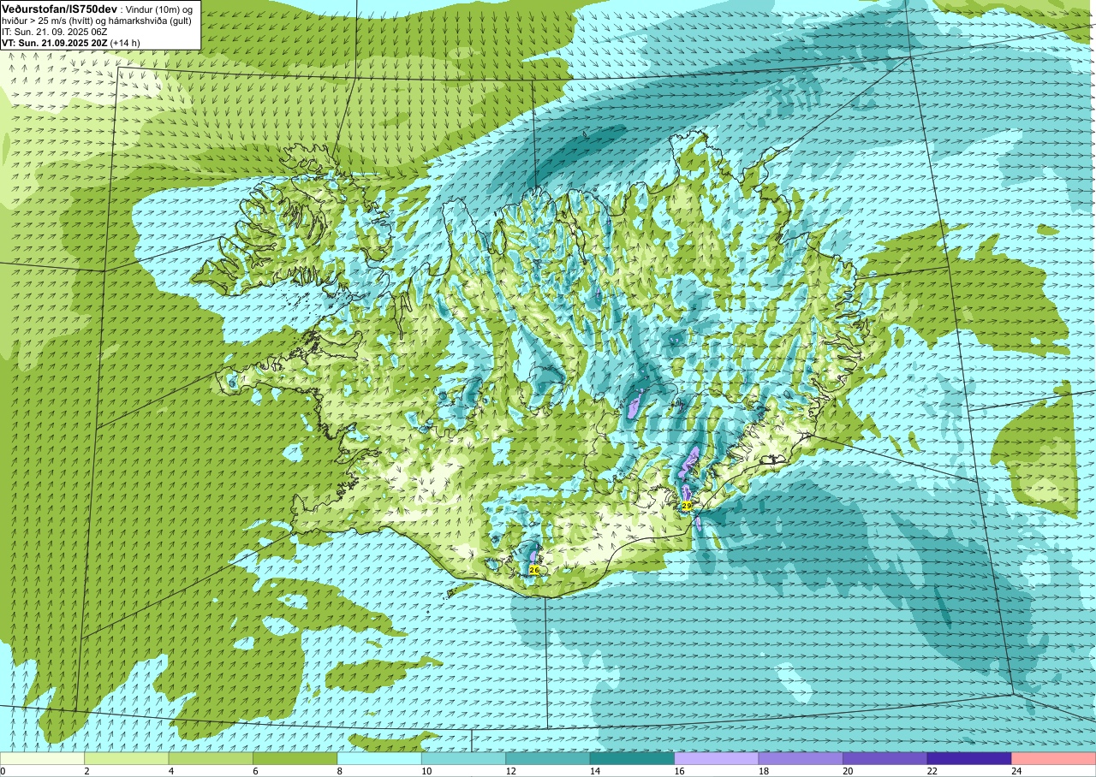Image resolution: width=1096 pixels, height=777 pixels.
Task: Click the Veðurstofan/IS750dev title text
Action: [x=59, y=8]
